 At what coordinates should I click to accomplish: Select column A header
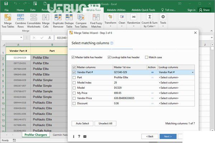point(18,45)
